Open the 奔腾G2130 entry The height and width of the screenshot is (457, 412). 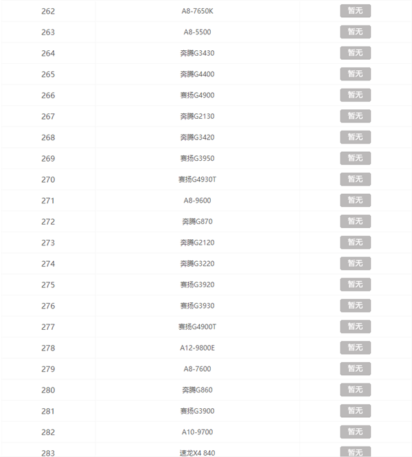point(197,116)
